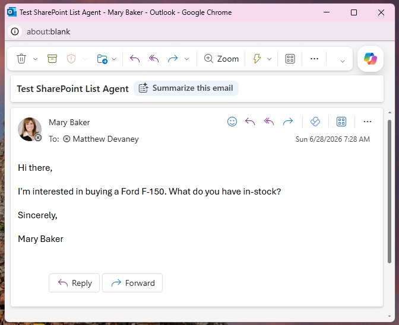Click the sender name Mary Baker

pos(69,122)
